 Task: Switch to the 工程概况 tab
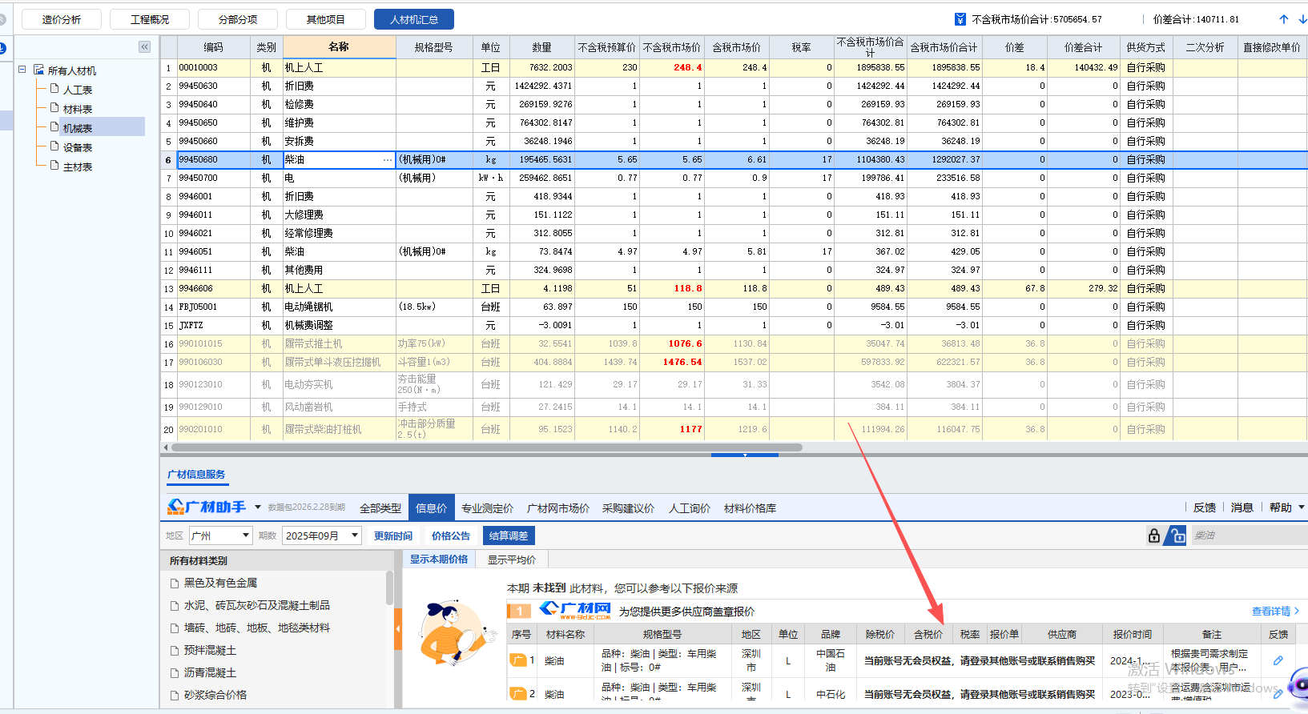150,19
